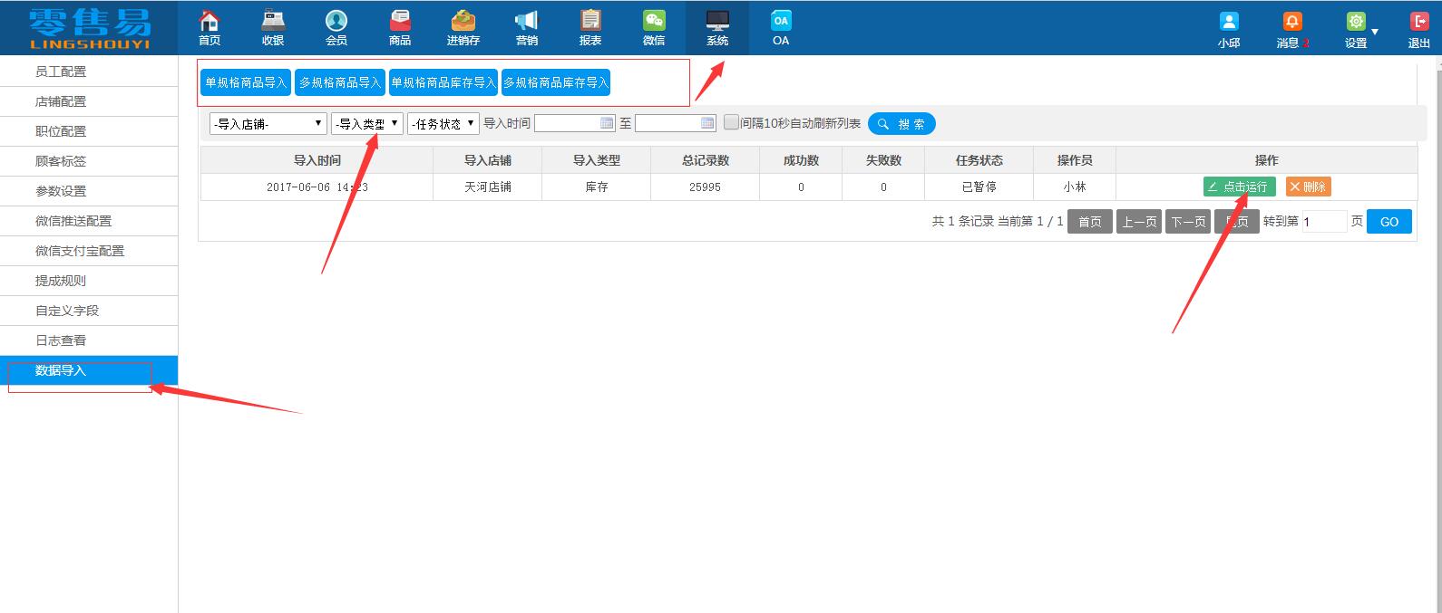Click the 搜索 search button
This screenshot has width=1442, height=613.
coord(901,124)
